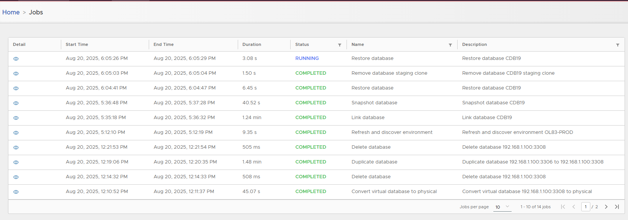Viewport: 628px width, 220px height.
Task: Open detail eye icon for Snapshot database job
Action: 16,103
